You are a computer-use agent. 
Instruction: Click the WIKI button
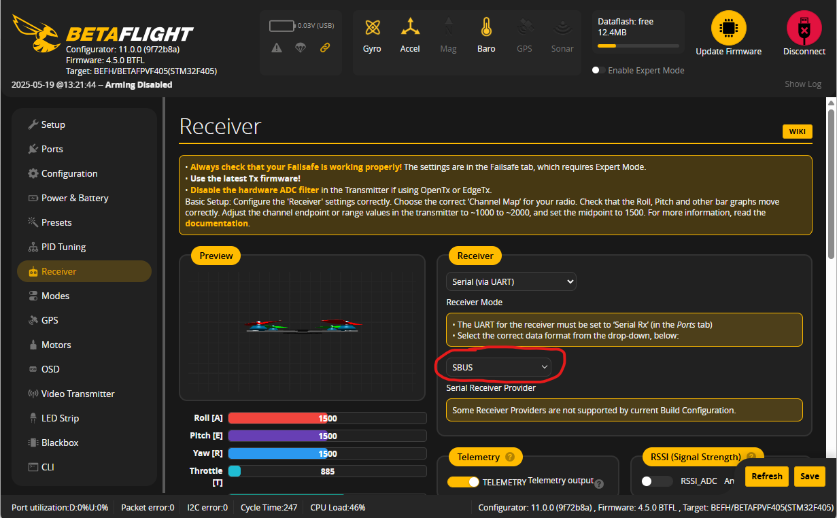(797, 132)
